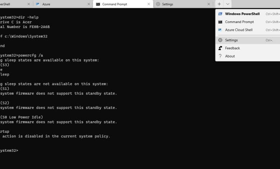Screen dimensions: 280x169
Task: Click the About question mark icon
Action: click(x=220, y=56)
